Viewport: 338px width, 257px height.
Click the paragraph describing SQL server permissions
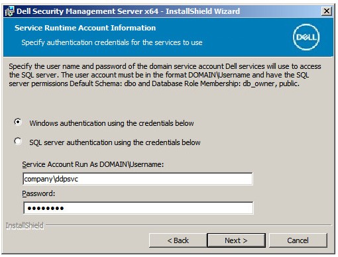[x=165, y=75]
